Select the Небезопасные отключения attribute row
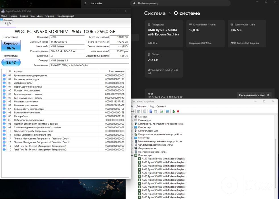The height and width of the screenshot is (199, 279). tap(64, 120)
